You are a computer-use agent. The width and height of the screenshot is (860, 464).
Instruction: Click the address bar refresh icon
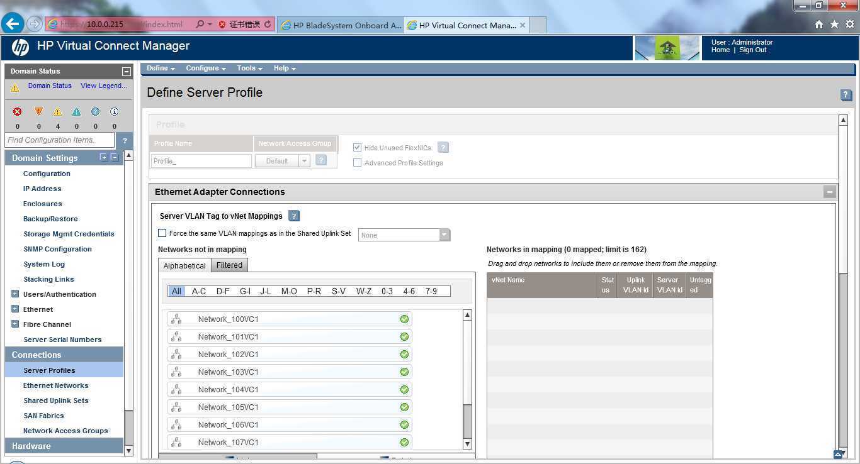click(268, 25)
